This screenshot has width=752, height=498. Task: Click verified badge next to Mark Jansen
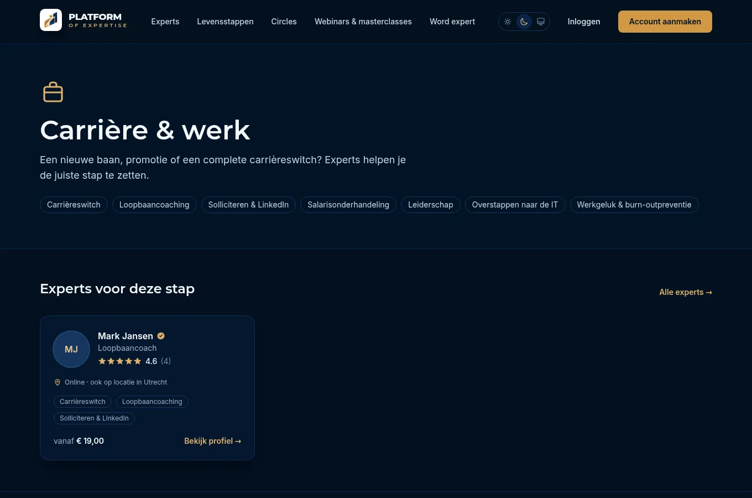tap(161, 336)
